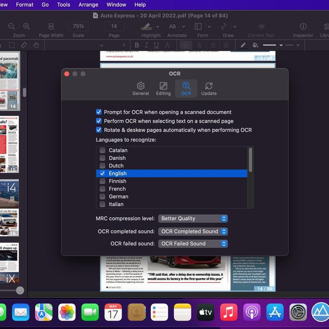
Task: Choose the Draw tool icon
Action: pyautogui.click(x=225, y=26)
